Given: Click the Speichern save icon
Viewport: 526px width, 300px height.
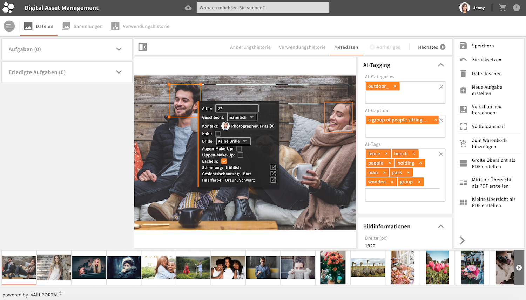Looking at the screenshot, I should pos(463,46).
